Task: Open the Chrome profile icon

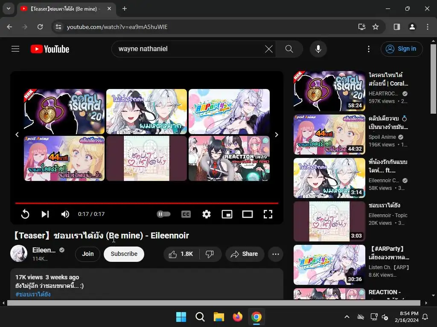Action: [x=412, y=27]
